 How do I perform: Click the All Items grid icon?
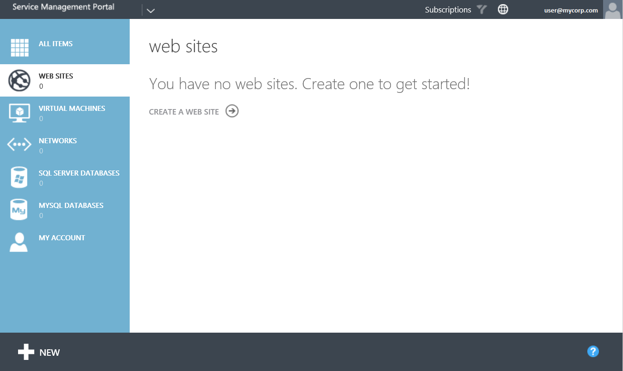[x=19, y=47]
